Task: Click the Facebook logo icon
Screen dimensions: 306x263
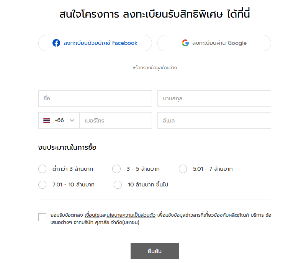Action: [56, 43]
